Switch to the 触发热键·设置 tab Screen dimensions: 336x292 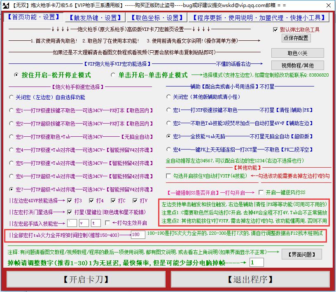tap(96, 18)
